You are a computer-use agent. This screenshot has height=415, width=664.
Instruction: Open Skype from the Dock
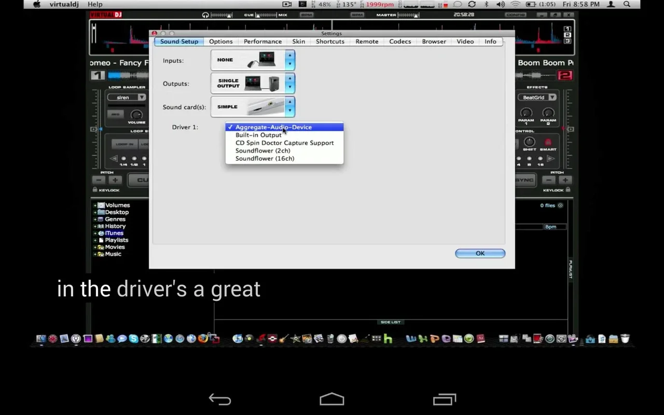pos(134,339)
